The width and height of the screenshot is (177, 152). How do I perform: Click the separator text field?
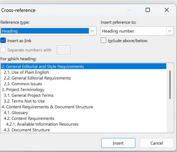click(64, 50)
